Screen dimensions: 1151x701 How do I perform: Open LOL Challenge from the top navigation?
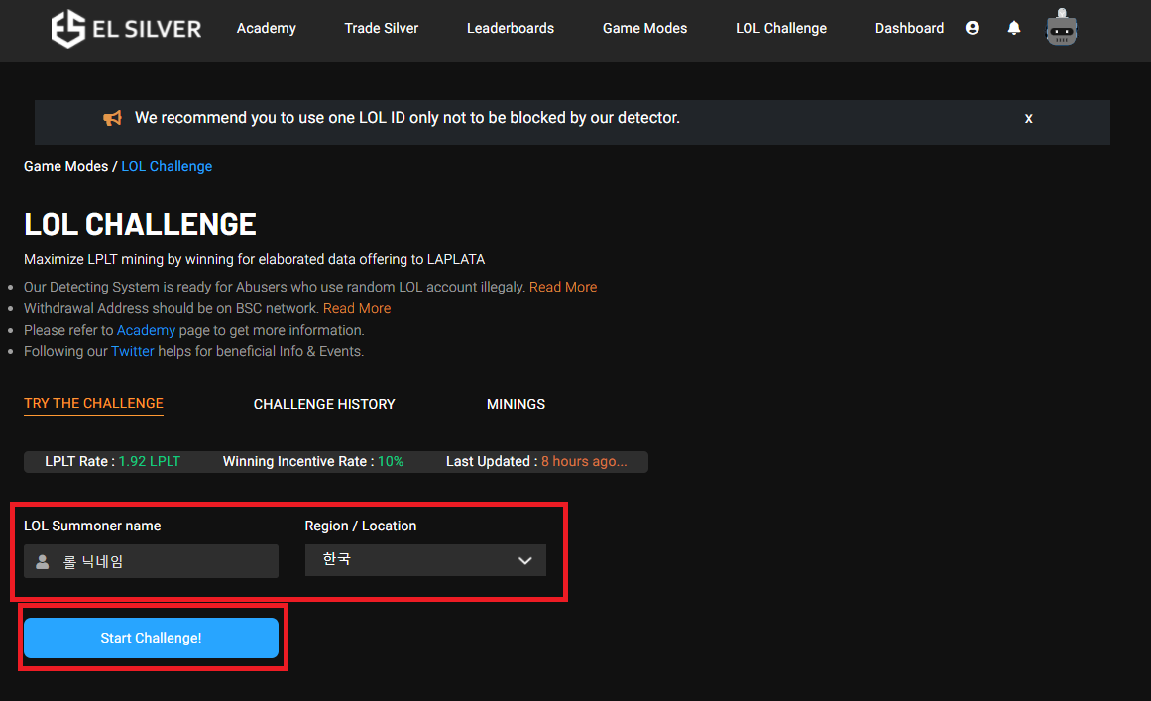click(x=781, y=28)
